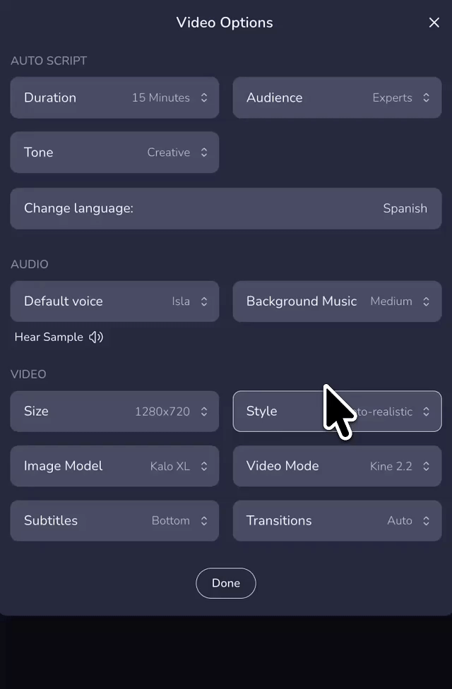Open the Change language selector showing Spanish
Screen dimensions: 452x689
(x=226, y=208)
